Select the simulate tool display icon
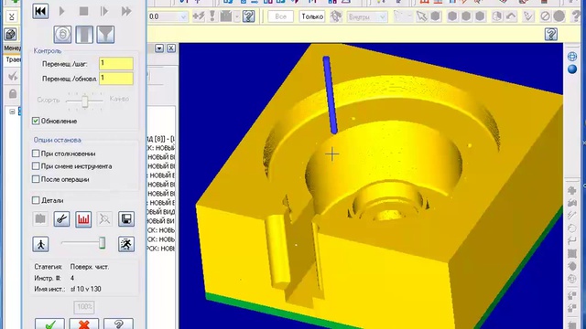 tap(84, 35)
